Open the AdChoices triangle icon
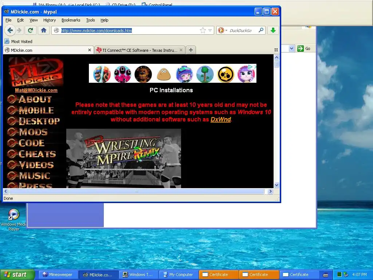Image resolution: width=373 pixels, height=280 pixels. tap(250, 67)
